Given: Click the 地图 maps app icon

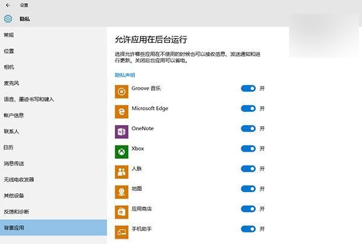Looking at the screenshot, I should 121,192.
